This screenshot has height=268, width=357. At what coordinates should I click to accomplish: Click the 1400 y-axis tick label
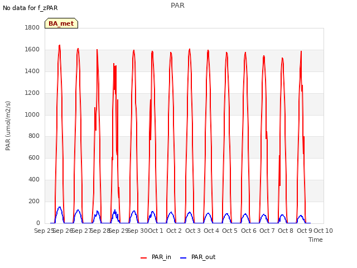[x=32, y=71]
